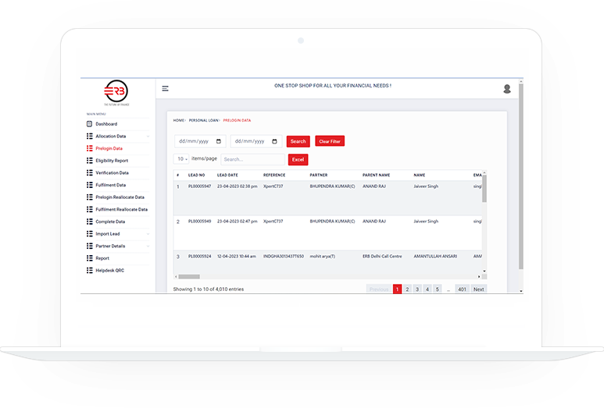Viewport: 604px width, 408px height.
Task: Click the Helpdesk QRC list icon
Action: point(90,271)
